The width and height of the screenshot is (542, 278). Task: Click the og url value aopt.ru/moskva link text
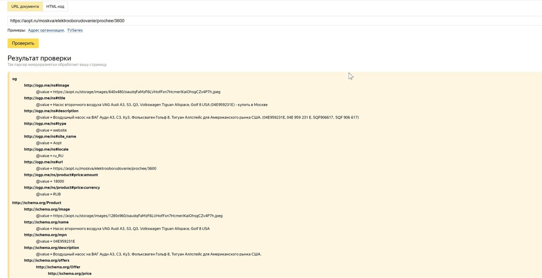(96, 168)
